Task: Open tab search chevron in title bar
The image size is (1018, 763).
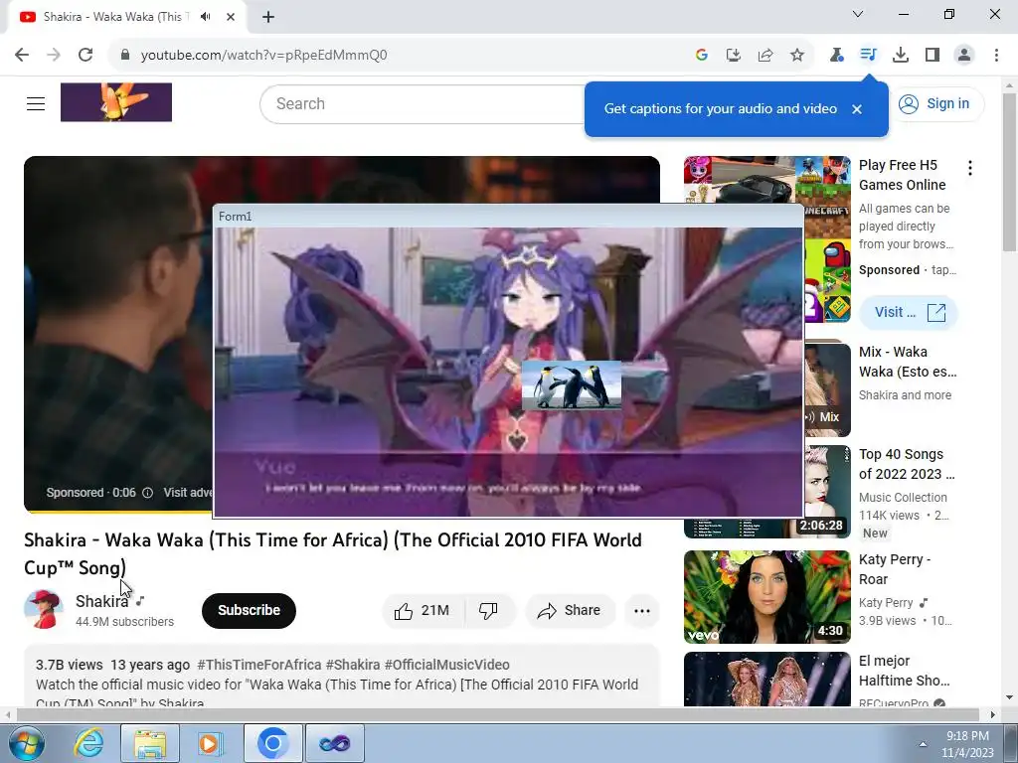Action: click(858, 14)
